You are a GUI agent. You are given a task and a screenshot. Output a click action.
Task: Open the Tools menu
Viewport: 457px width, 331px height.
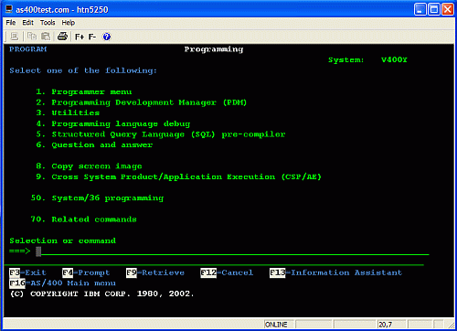[48, 23]
